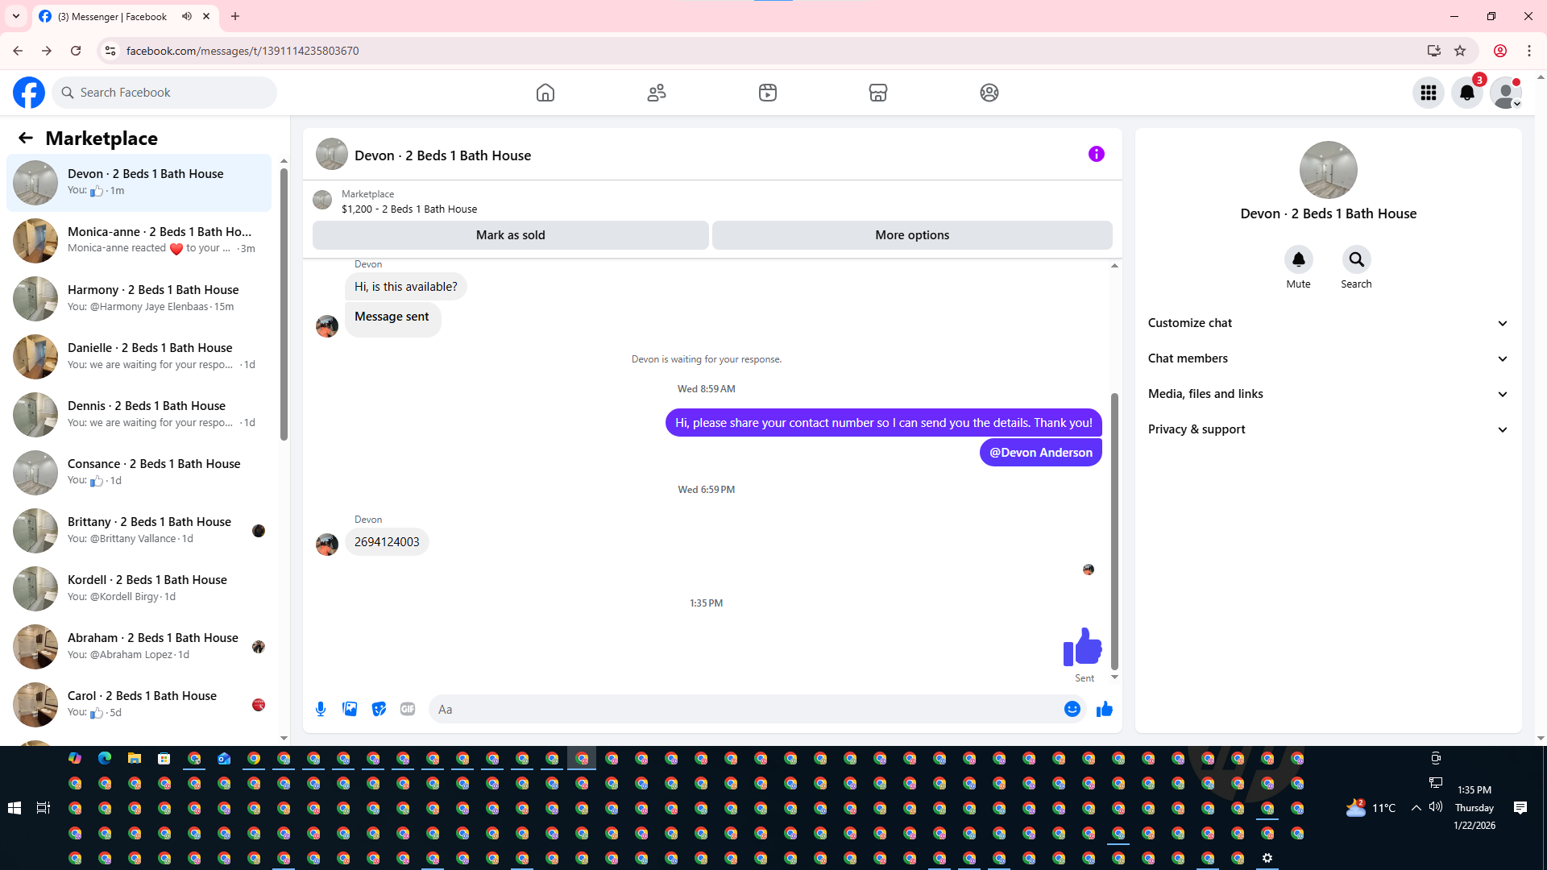Image resolution: width=1547 pixels, height=870 pixels.
Task: Attach a photo using the image icon
Action: (x=350, y=709)
